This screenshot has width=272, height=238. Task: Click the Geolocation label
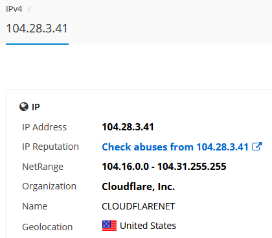pyautogui.click(x=47, y=227)
